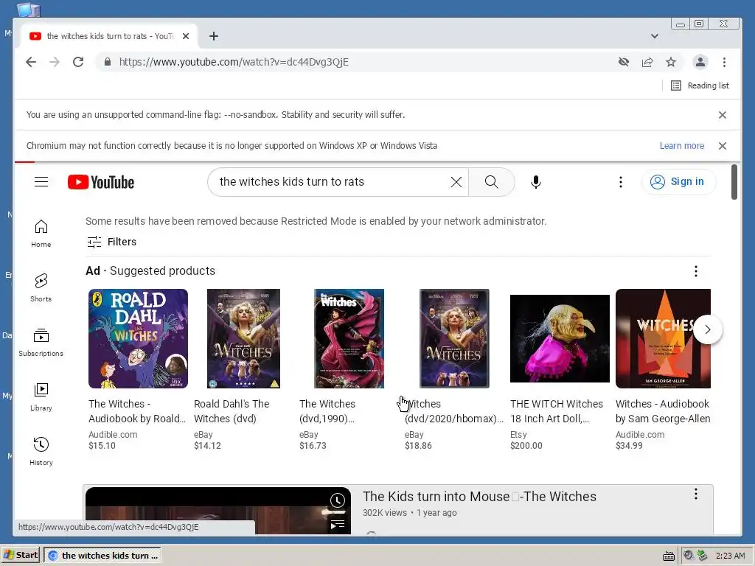This screenshot has width=755, height=566.
Task: Open Home in the sidebar
Action: click(x=41, y=234)
